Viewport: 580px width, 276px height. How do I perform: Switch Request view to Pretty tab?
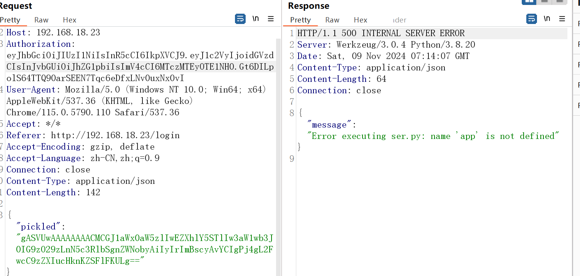coord(10,20)
